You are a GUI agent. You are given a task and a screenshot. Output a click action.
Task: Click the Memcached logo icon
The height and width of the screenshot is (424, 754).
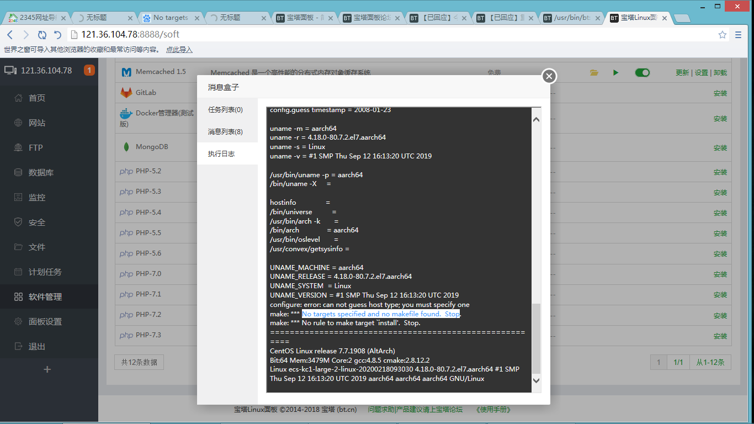tap(126, 72)
